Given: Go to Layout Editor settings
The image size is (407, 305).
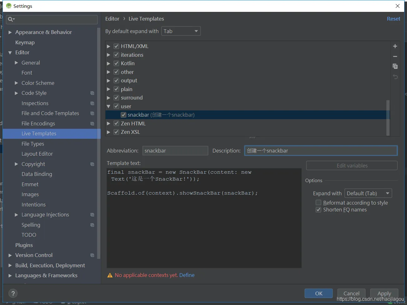Looking at the screenshot, I should [37, 154].
